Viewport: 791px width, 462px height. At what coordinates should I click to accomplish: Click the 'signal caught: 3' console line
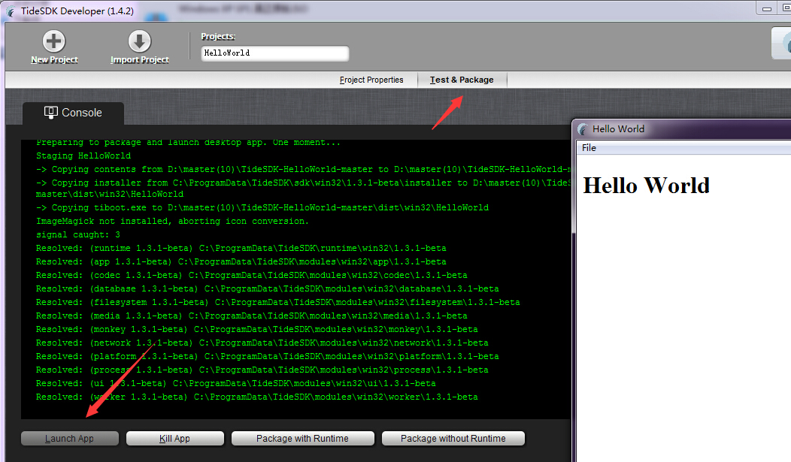tap(78, 235)
